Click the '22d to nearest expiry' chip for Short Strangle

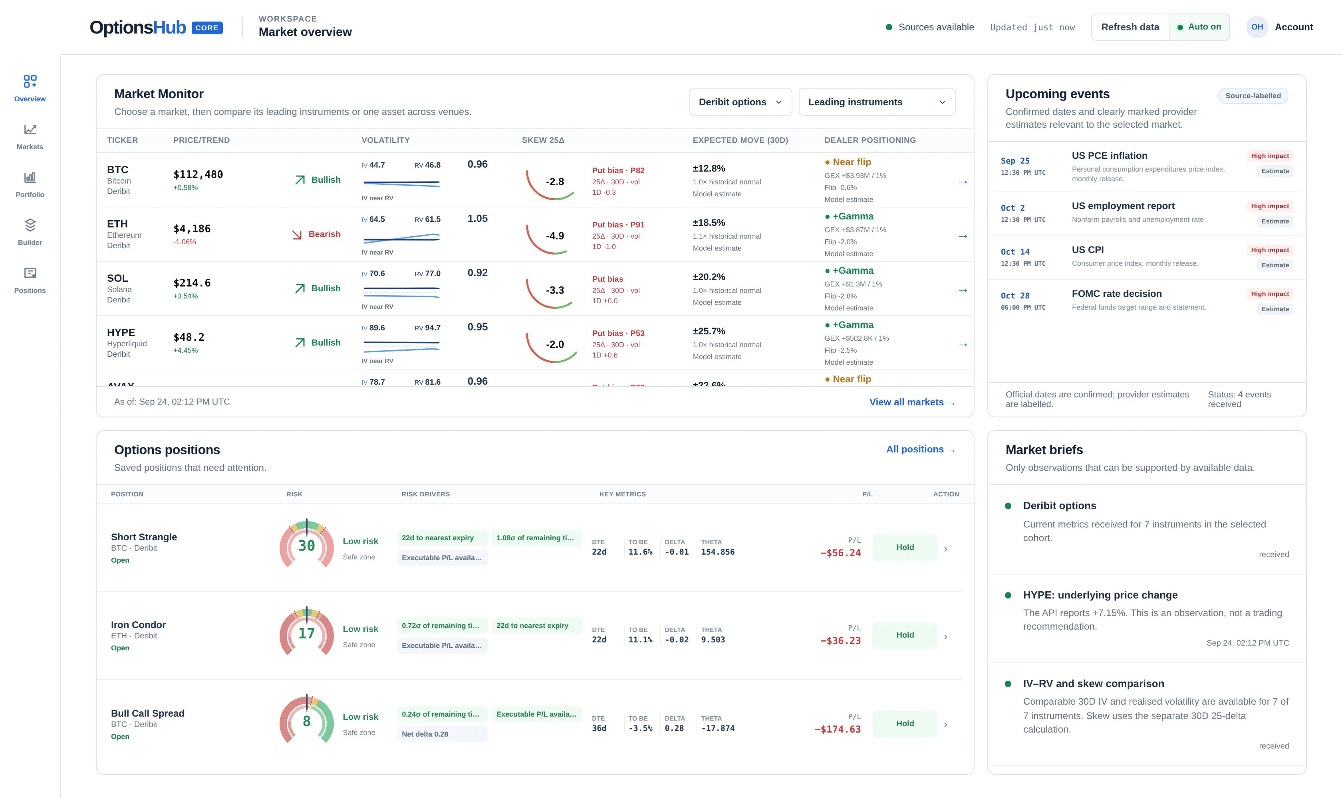tap(442, 538)
